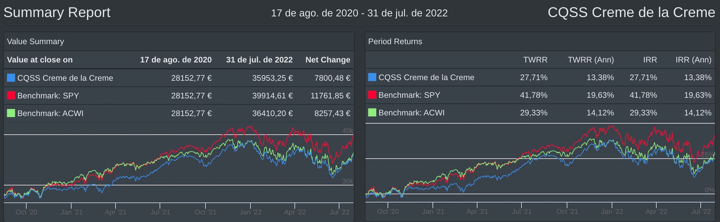Click the Jan '21 tick on returns chart

click(433, 211)
